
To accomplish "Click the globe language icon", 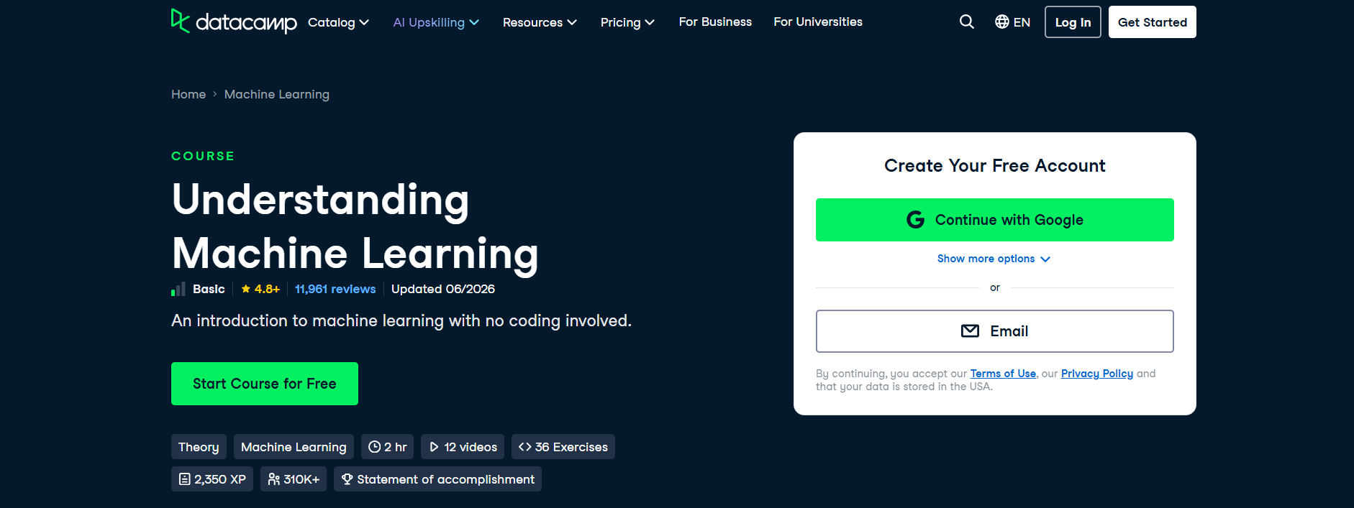I will point(1002,22).
